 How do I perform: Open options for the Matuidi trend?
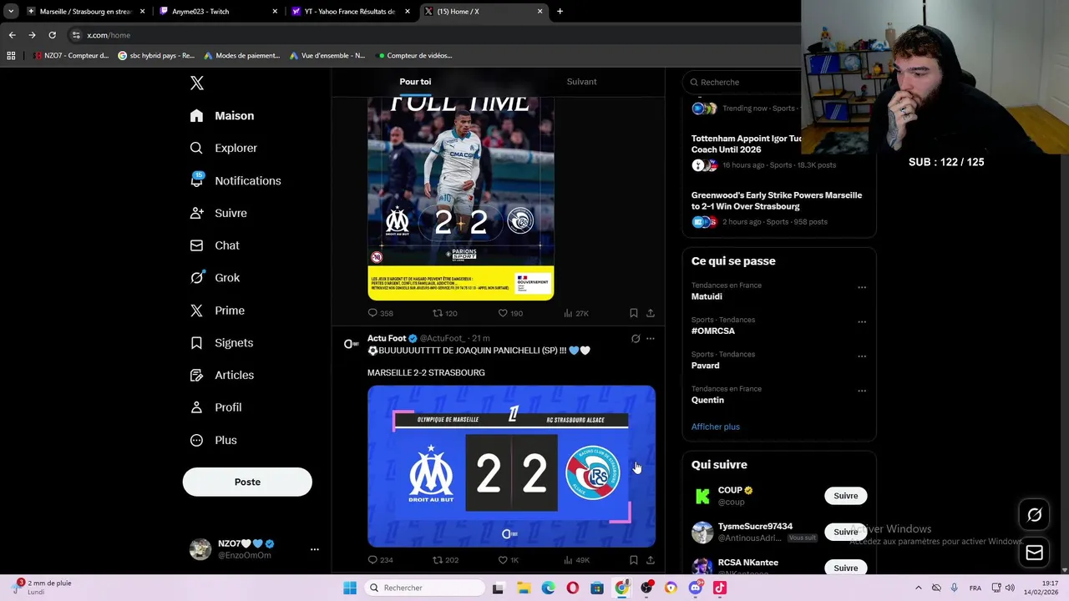[x=862, y=287]
